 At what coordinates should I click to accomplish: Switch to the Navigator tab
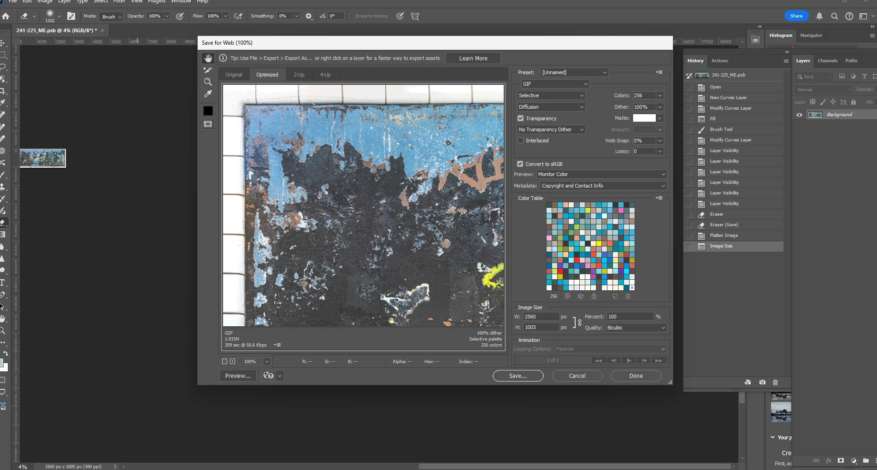811,35
